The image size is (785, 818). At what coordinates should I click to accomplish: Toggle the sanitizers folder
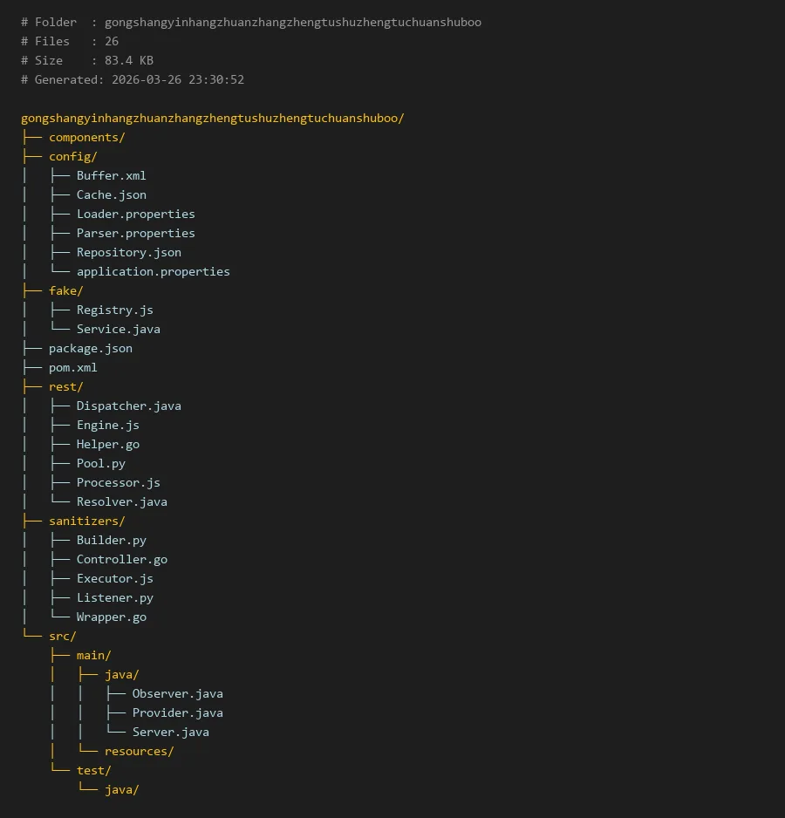[86, 521]
